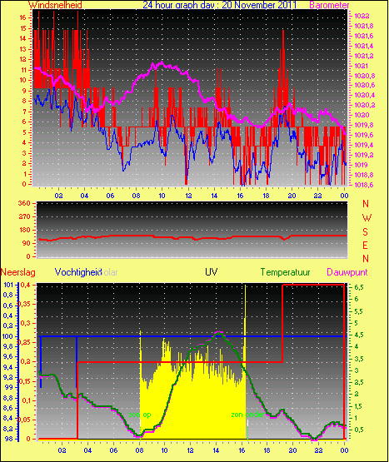Click the 'zon op' sunrise marker
The height and width of the screenshot is (462, 389).
140,415
